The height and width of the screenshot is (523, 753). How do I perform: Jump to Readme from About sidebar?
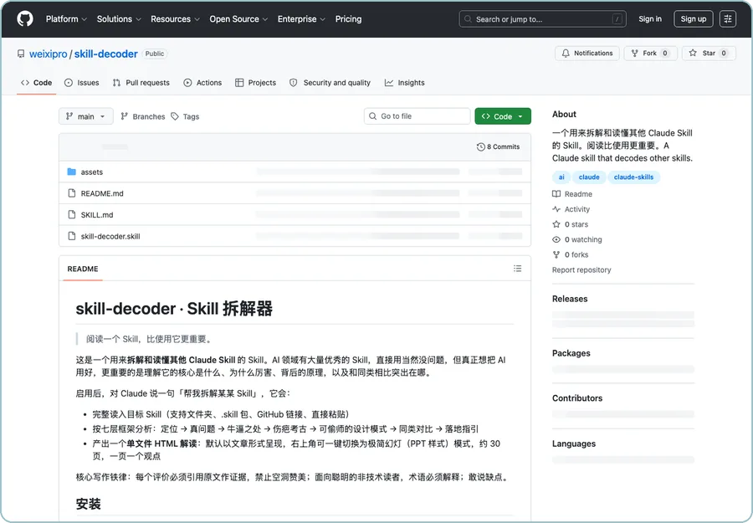(x=572, y=194)
